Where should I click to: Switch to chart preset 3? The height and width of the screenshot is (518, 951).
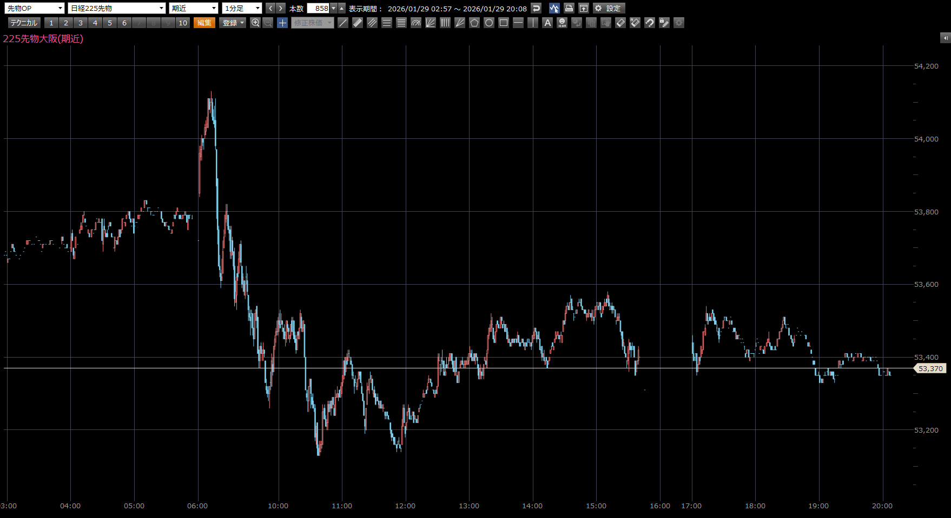tap(81, 23)
